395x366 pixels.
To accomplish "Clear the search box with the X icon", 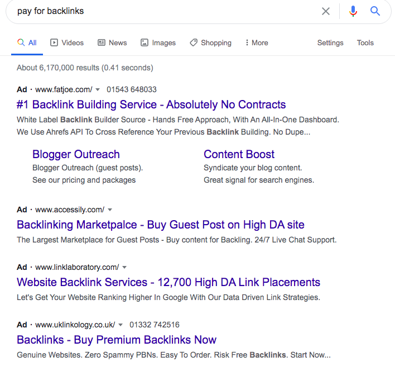I will coord(326,11).
